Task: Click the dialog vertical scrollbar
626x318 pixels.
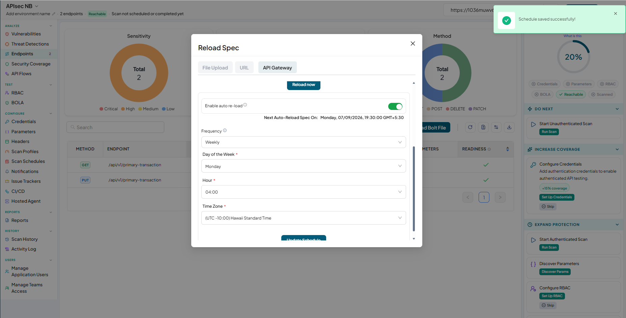Action: point(414,189)
